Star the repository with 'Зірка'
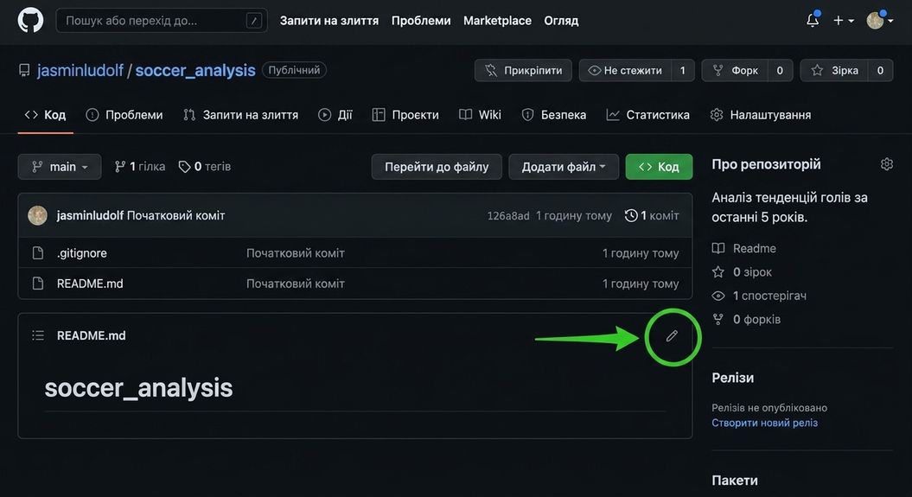912x497 pixels. [834, 70]
